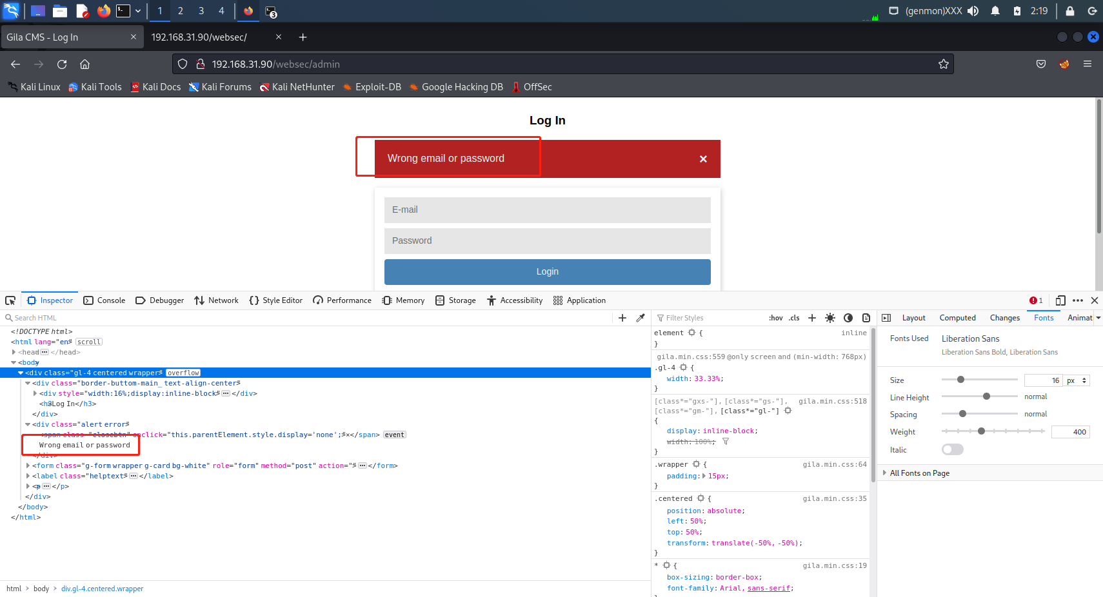Click the font weight value field 400
The width and height of the screenshot is (1103, 597).
click(1071, 432)
